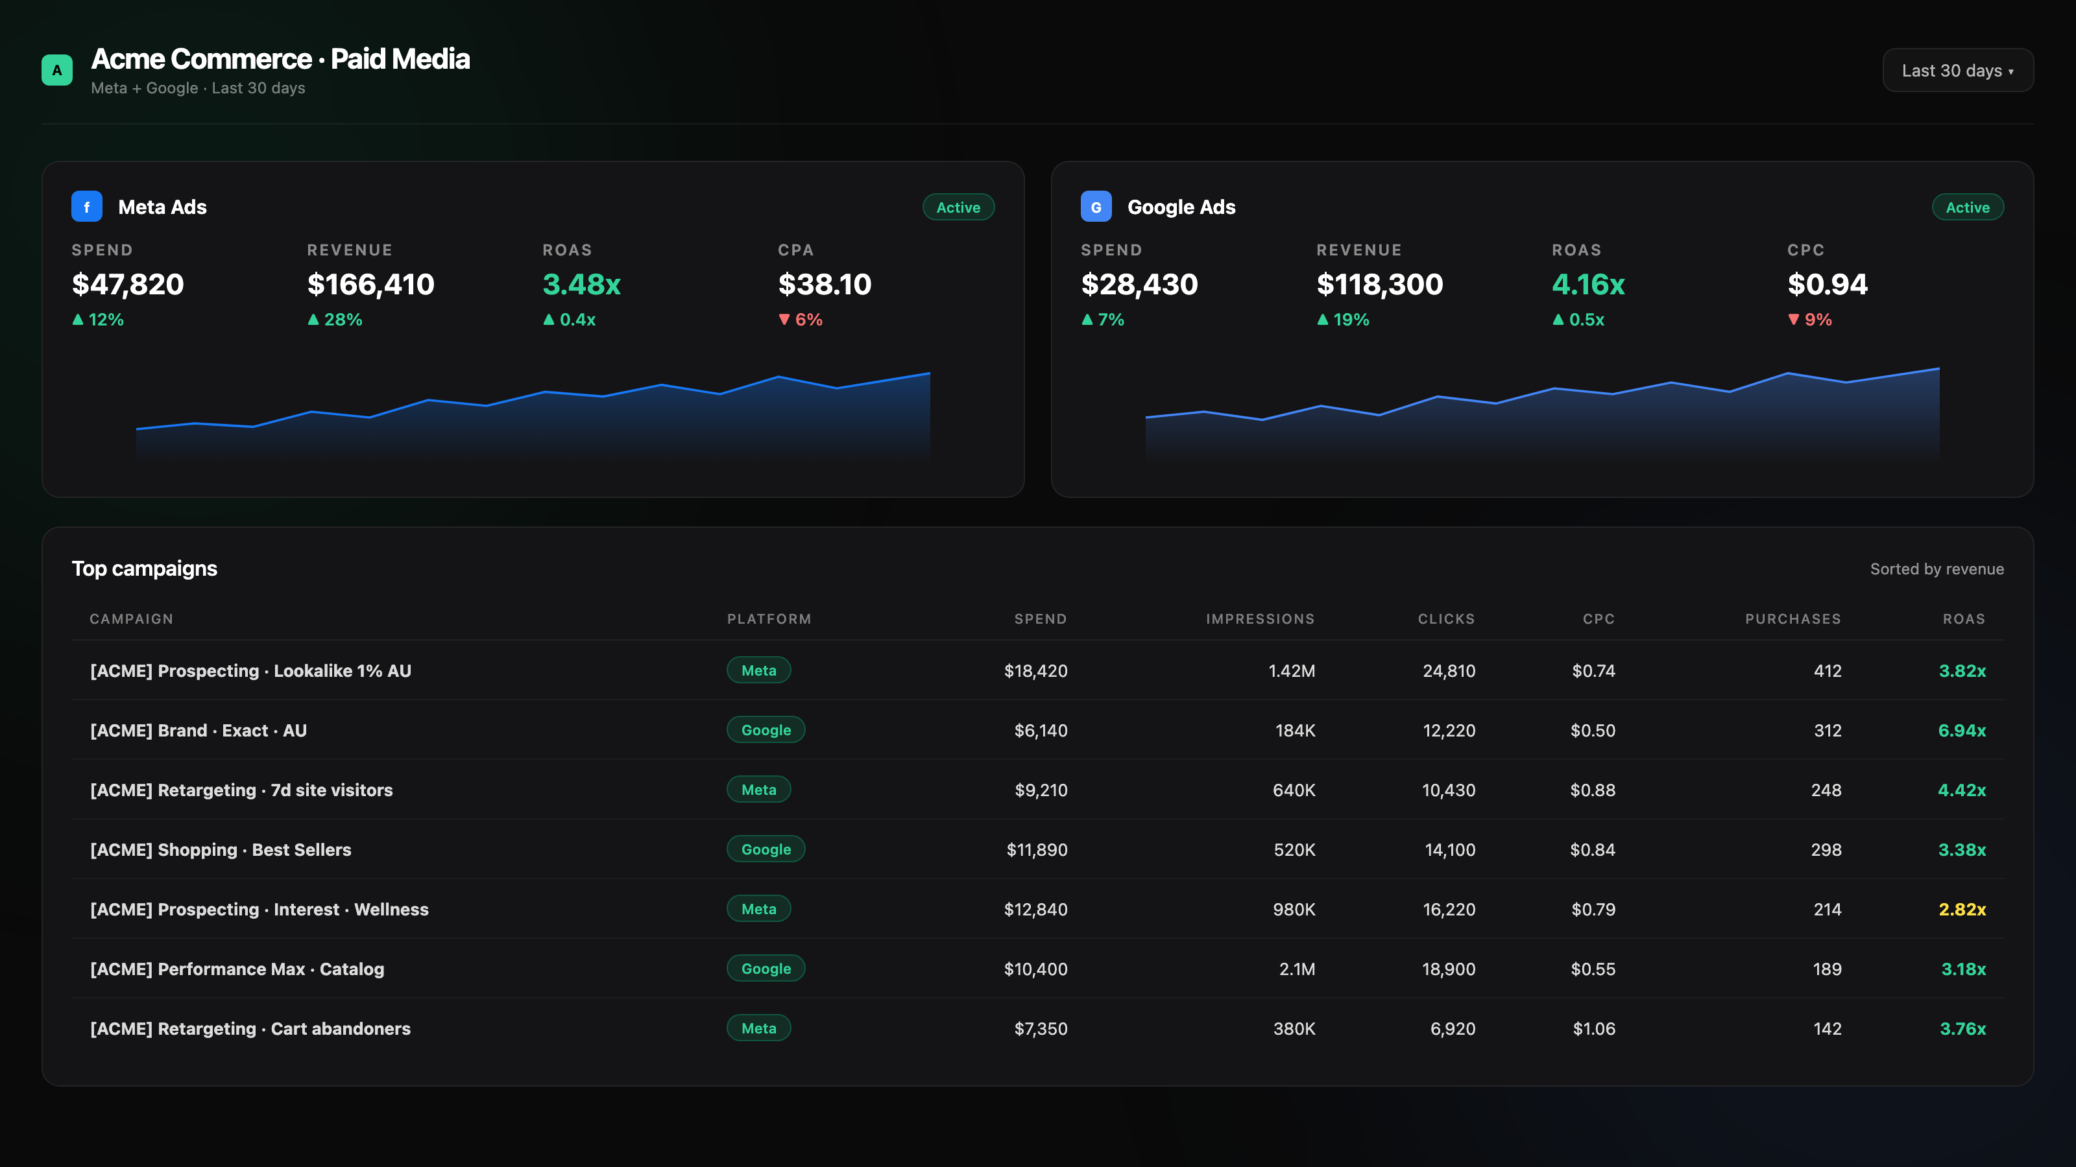Sort table by CLICKS column header
2076x1167 pixels.
(x=1446, y=619)
